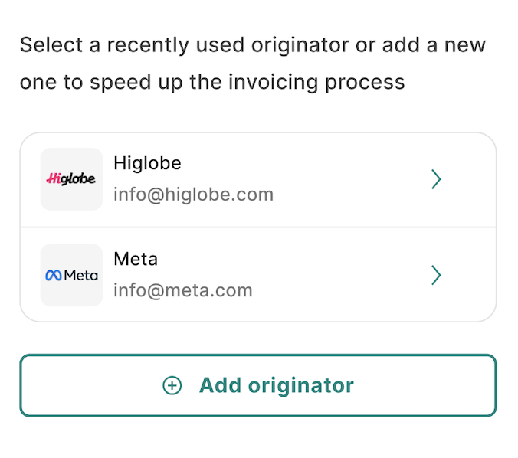This screenshot has width=518, height=458.
Task: Select the Meta originator name
Action: (136, 259)
